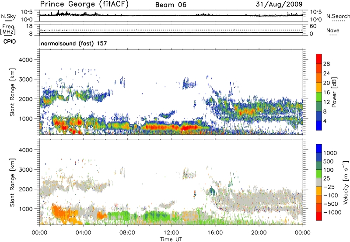Click the 'Time UT' axis label
This screenshot has width=350, height=242.
[171, 239]
